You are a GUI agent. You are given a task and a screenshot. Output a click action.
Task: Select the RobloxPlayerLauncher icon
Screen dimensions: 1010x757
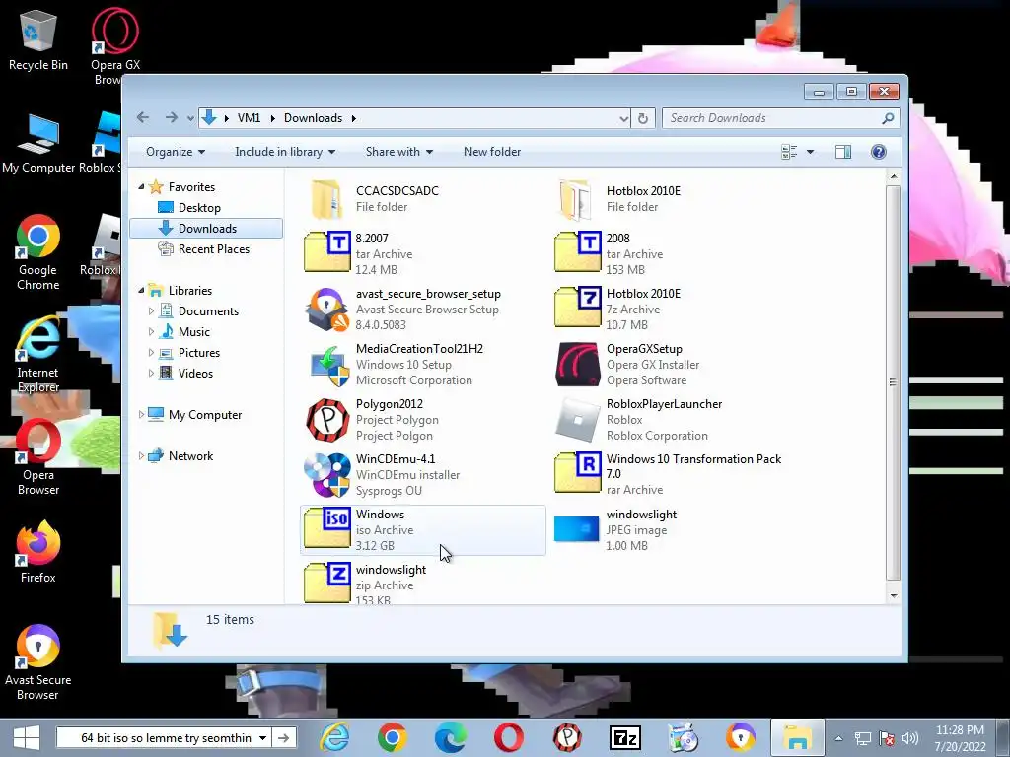[x=577, y=420]
